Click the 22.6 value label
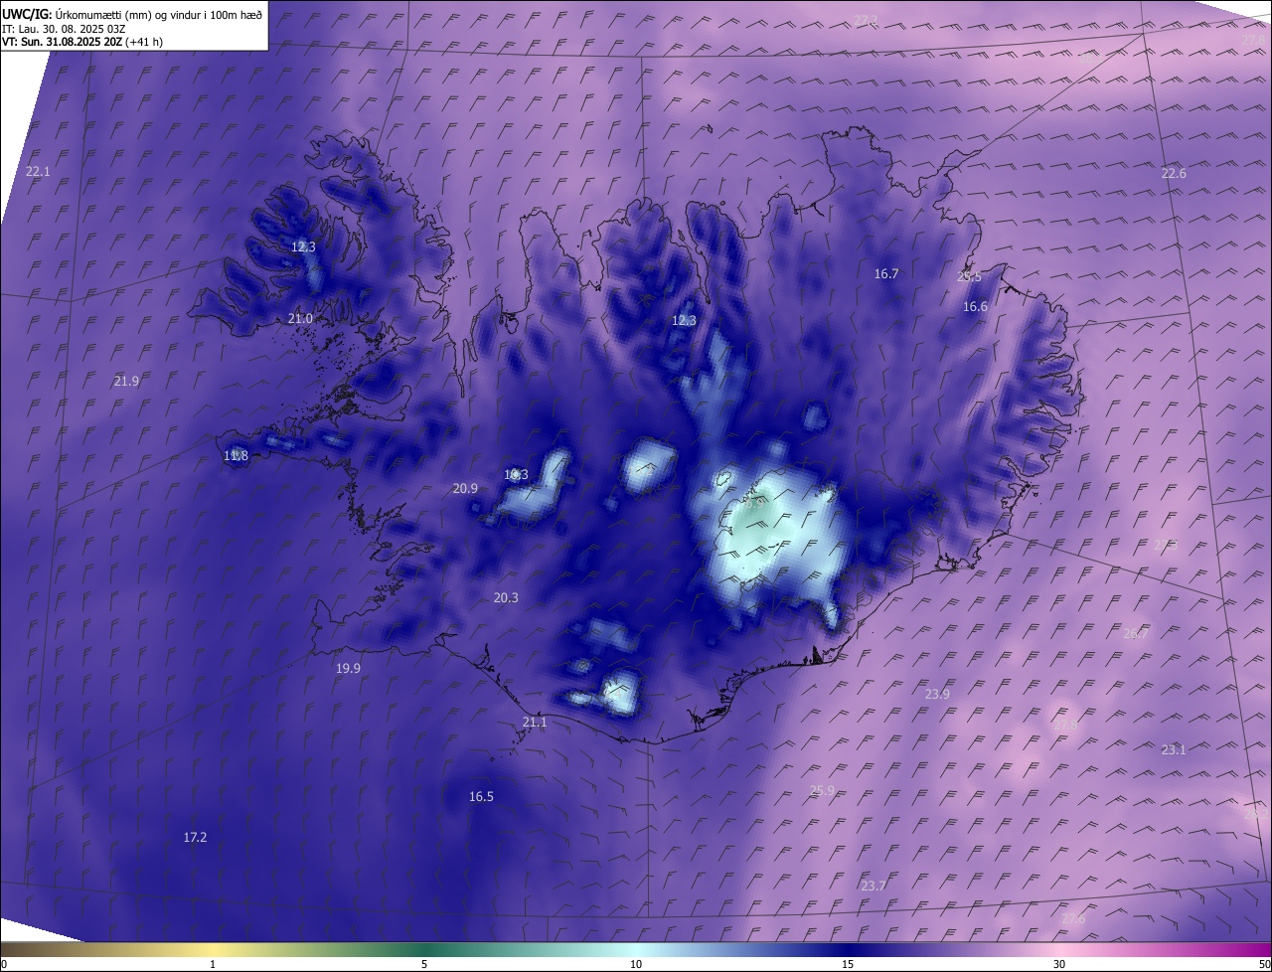The image size is (1272, 972). pyautogui.click(x=1174, y=174)
